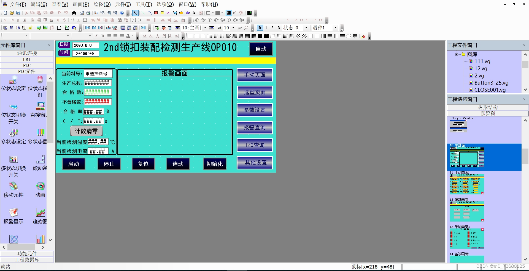Click circled number 8 layer toggle
The width and height of the screenshot is (529, 271).
tap(242, 20)
